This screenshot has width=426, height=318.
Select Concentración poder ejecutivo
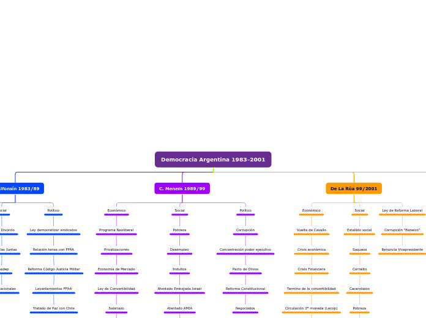[x=245, y=250]
